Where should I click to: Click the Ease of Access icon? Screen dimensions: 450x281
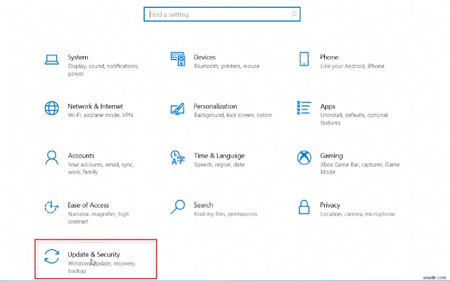(52, 207)
